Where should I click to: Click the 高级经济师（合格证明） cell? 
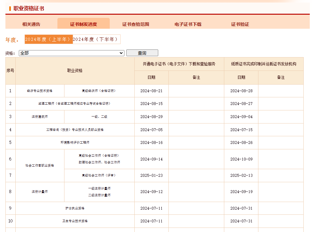coord(99,91)
